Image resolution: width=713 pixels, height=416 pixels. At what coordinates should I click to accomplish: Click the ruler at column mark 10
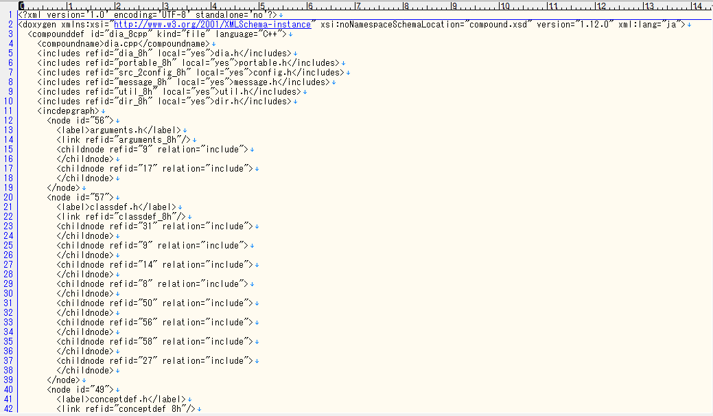[504, 6]
